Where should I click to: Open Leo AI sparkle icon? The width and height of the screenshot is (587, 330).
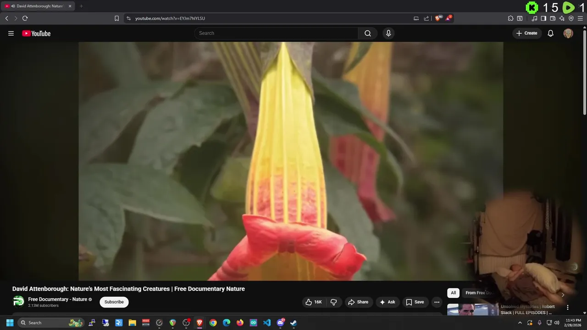(x=562, y=18)
